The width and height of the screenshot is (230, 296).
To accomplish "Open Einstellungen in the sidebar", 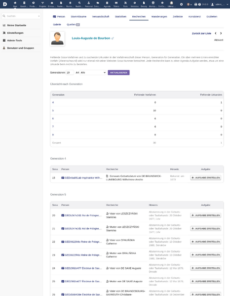I will tap(15, 33).
